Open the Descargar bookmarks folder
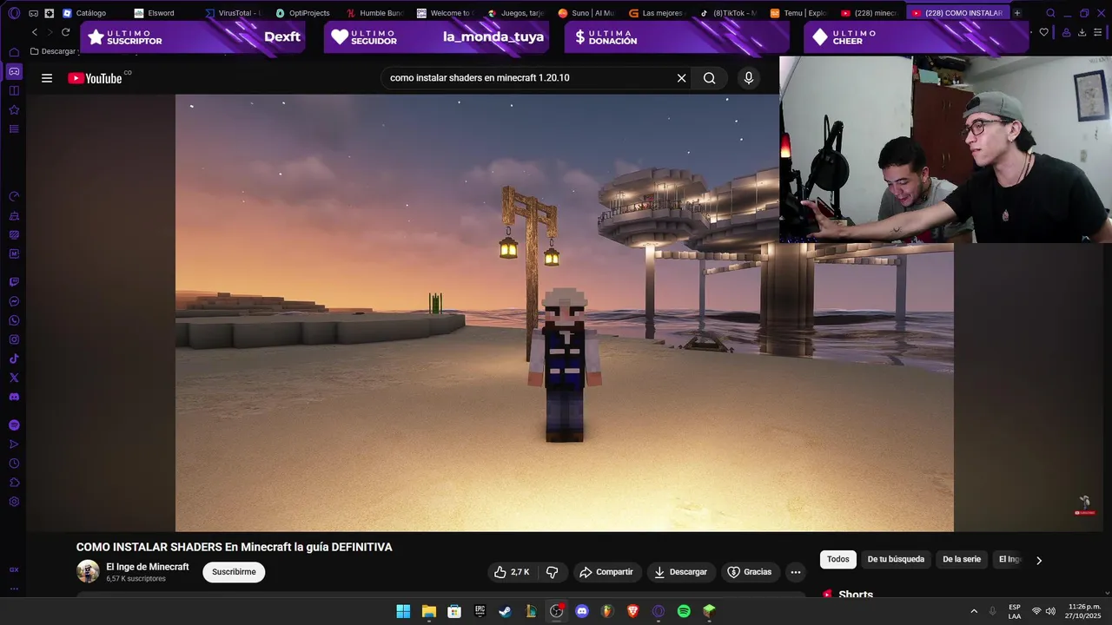The height and width of the screenshot is (625, 1112). pyautogui.click(x=54, y=51)
